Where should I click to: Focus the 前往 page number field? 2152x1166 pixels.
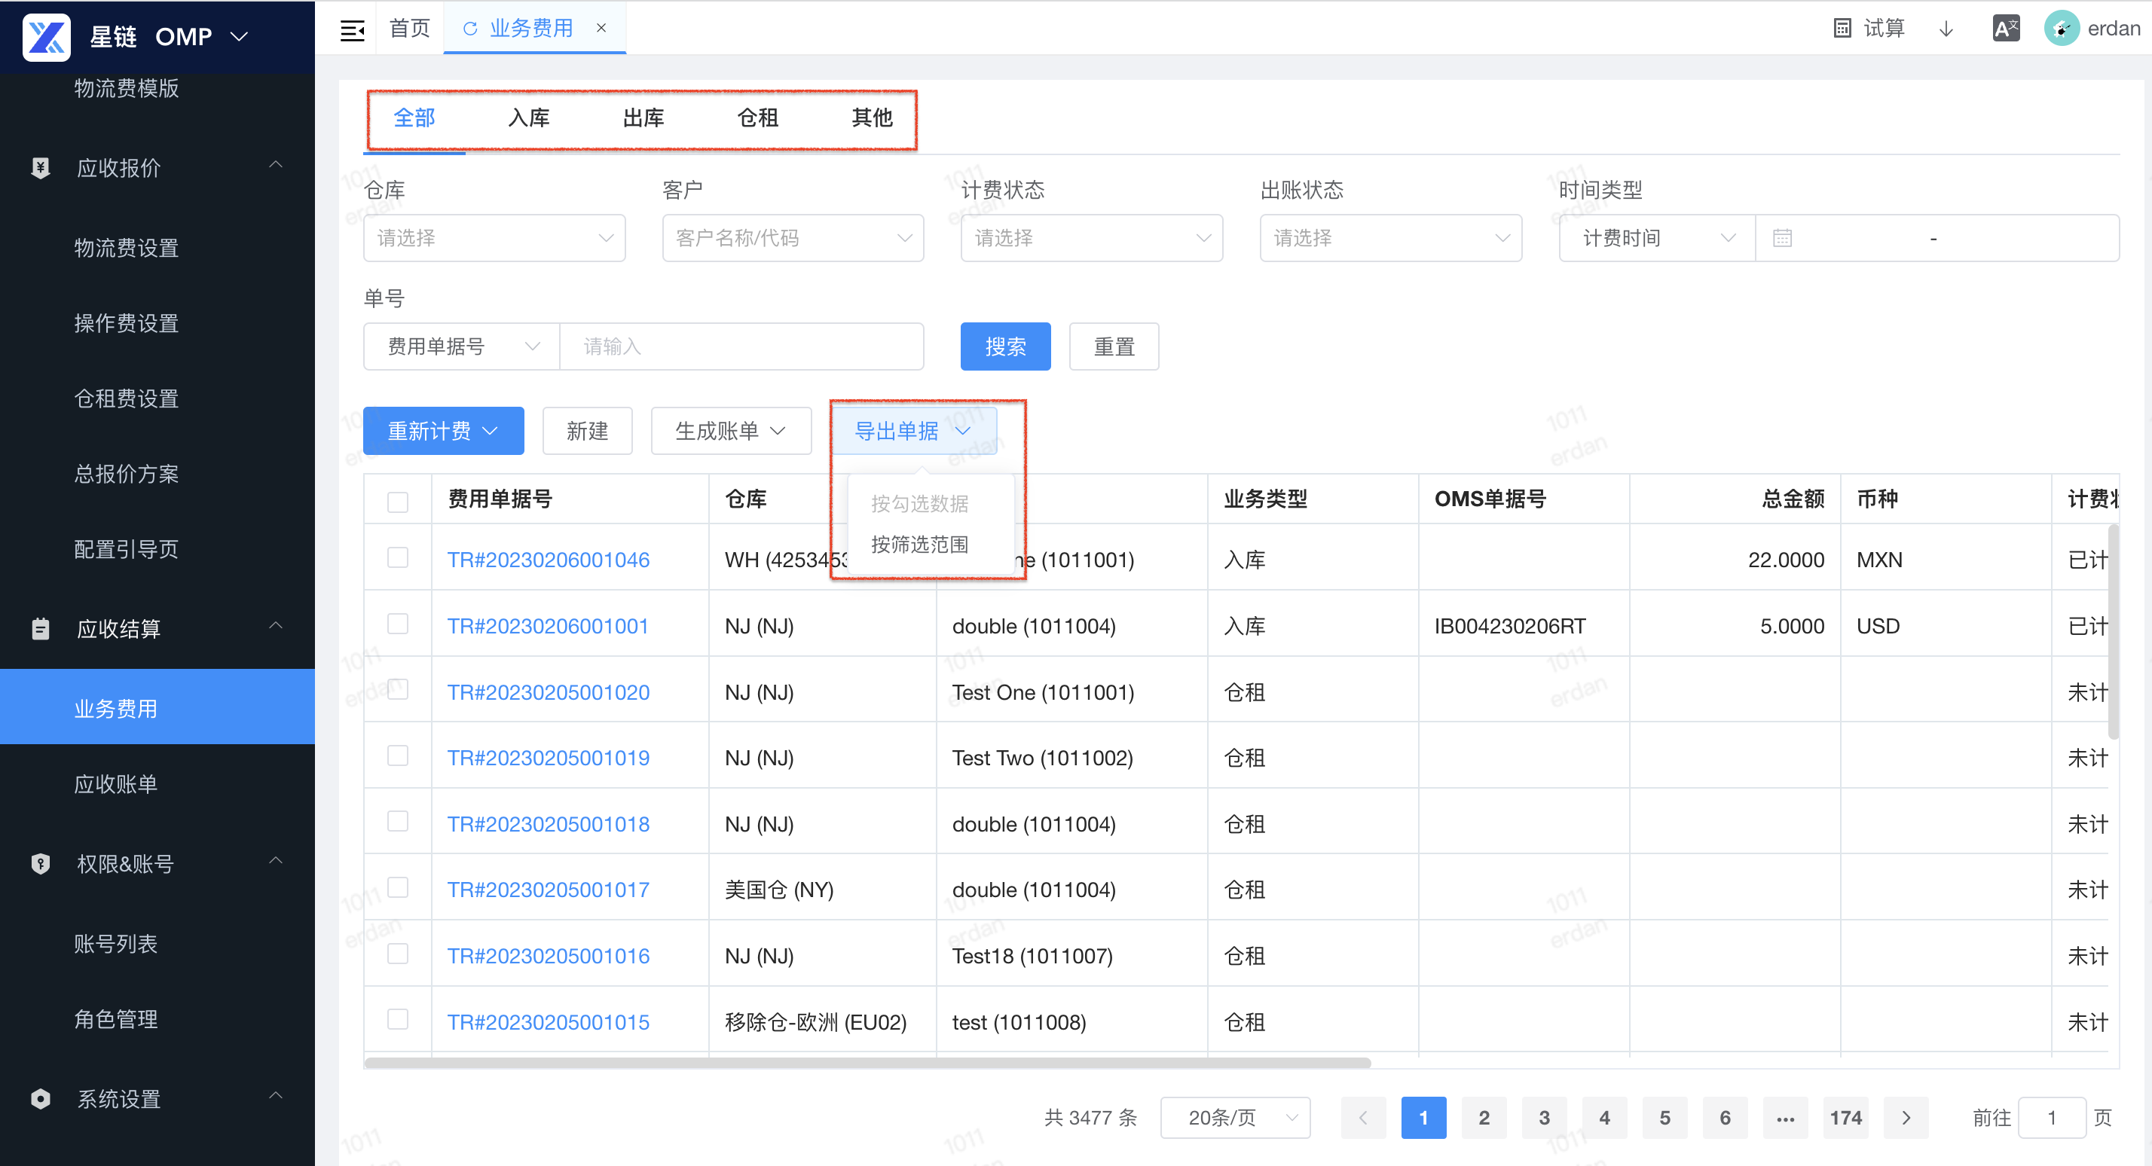coord(2051,1118)
